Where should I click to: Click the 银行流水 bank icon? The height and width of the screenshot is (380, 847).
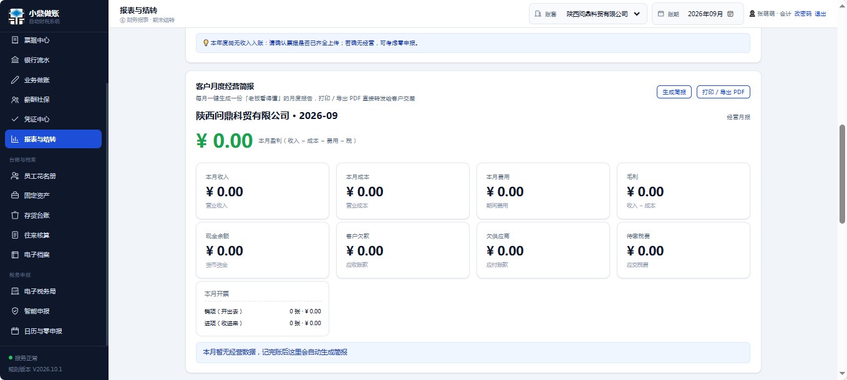16,60
